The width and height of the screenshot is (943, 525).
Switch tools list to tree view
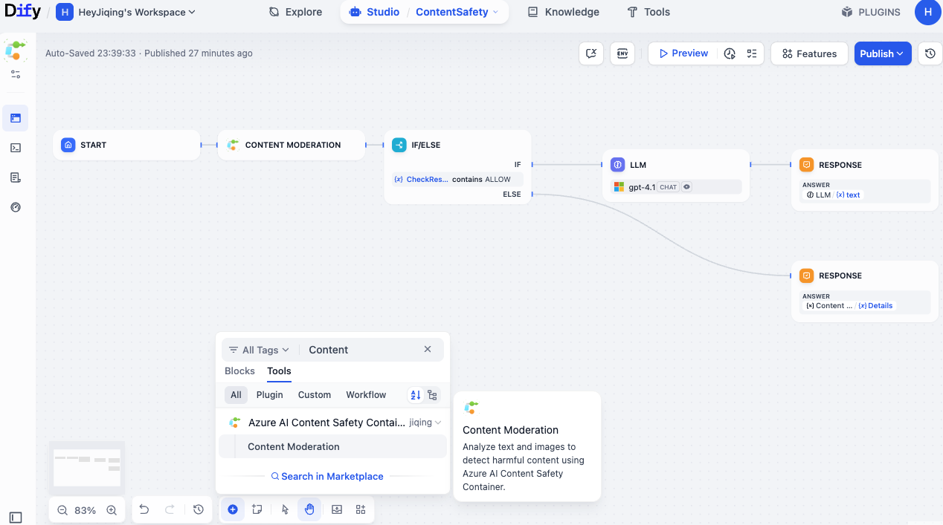pyautogui.click(x=432, y=395)
